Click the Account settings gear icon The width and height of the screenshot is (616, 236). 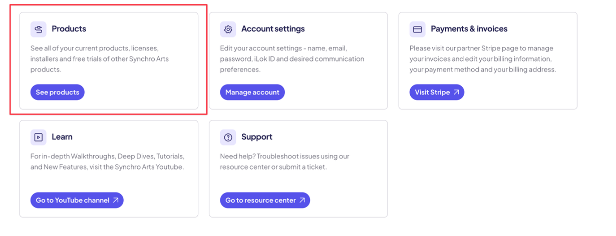tap(228, 29)
